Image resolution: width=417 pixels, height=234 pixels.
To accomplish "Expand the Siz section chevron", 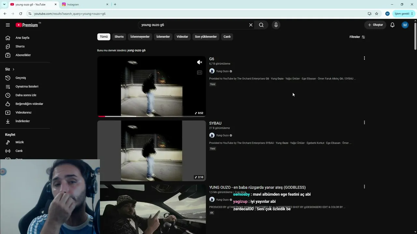I will [13, 69].
